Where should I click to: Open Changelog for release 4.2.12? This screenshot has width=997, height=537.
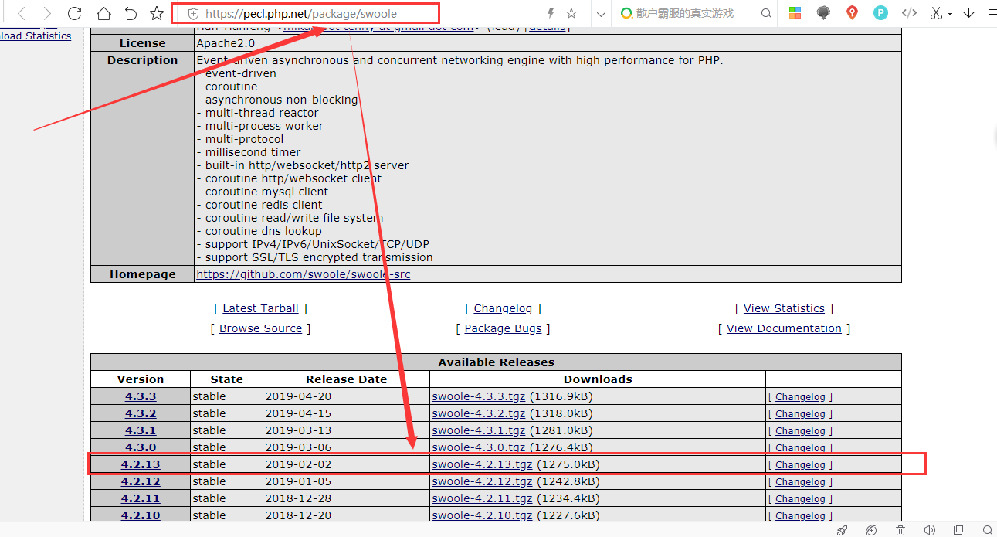point(800,482)
